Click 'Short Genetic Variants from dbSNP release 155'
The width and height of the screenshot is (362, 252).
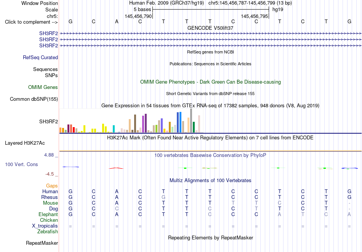pyautogui.click(x=210, y=94)
